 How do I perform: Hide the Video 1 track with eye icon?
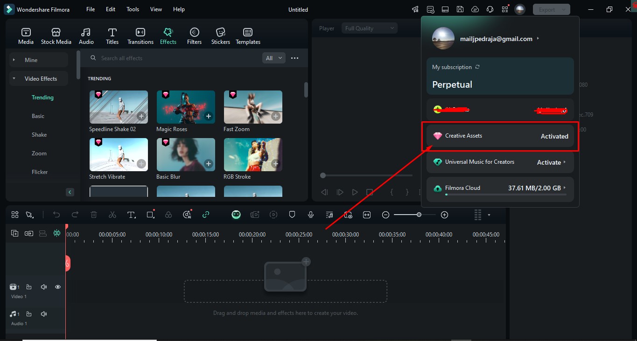[58, 287]
